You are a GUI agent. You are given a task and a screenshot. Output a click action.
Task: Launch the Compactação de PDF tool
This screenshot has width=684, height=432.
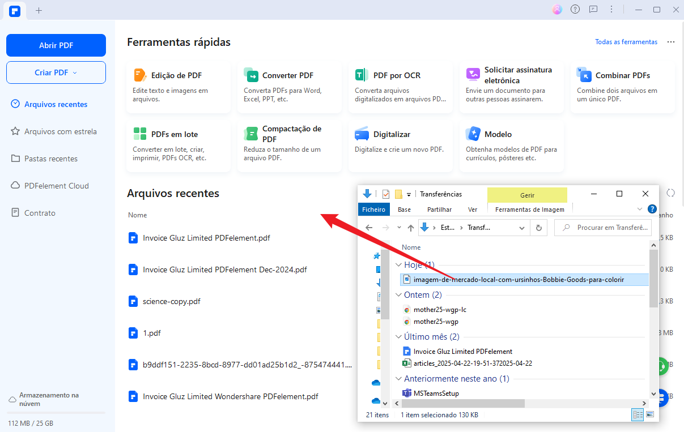pyautogui.click(x=290, y=146)
